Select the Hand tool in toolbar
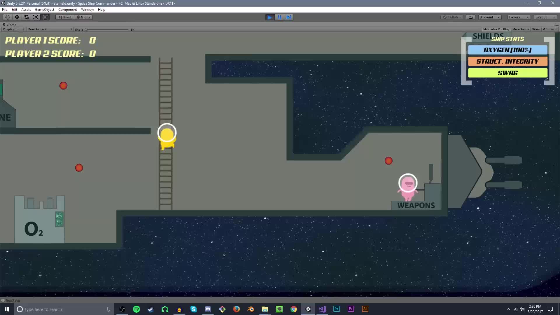Image resolution: width=560 pixels, height=315 pixels. 8,17
